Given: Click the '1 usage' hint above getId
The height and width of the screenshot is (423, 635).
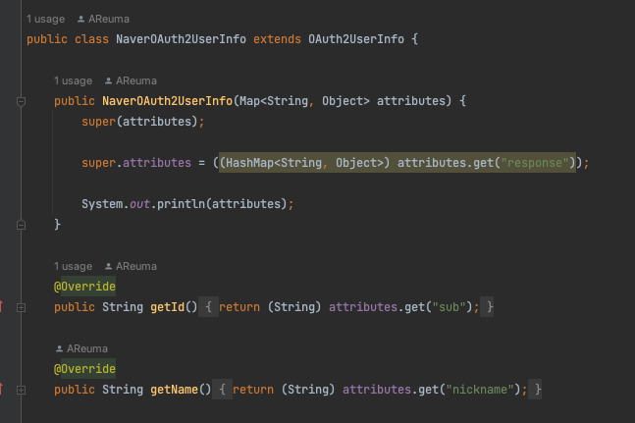Looking at the screenshot, I should click(73, 266).
